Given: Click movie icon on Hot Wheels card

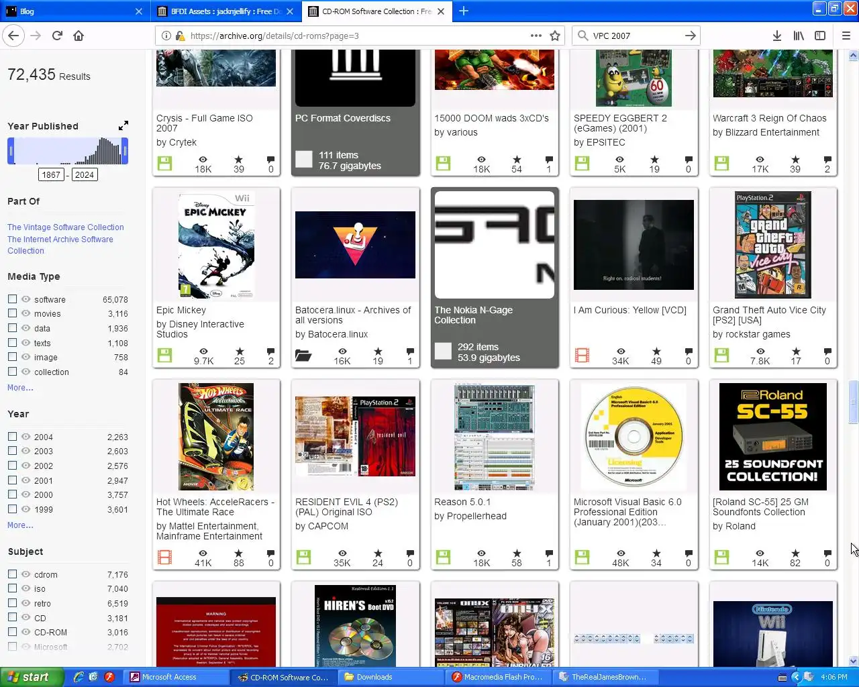Looking at the screenshot, I should point(164,557).
